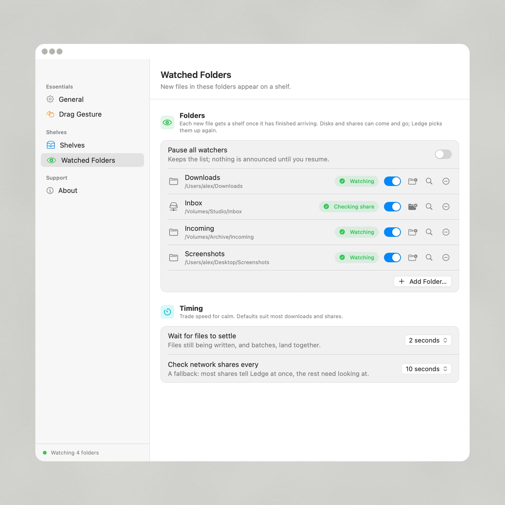The image size is (505, 505).
Task: Click the Essentials section header in the sidebar
Action: pyautogui.click(x=59, y=87)
